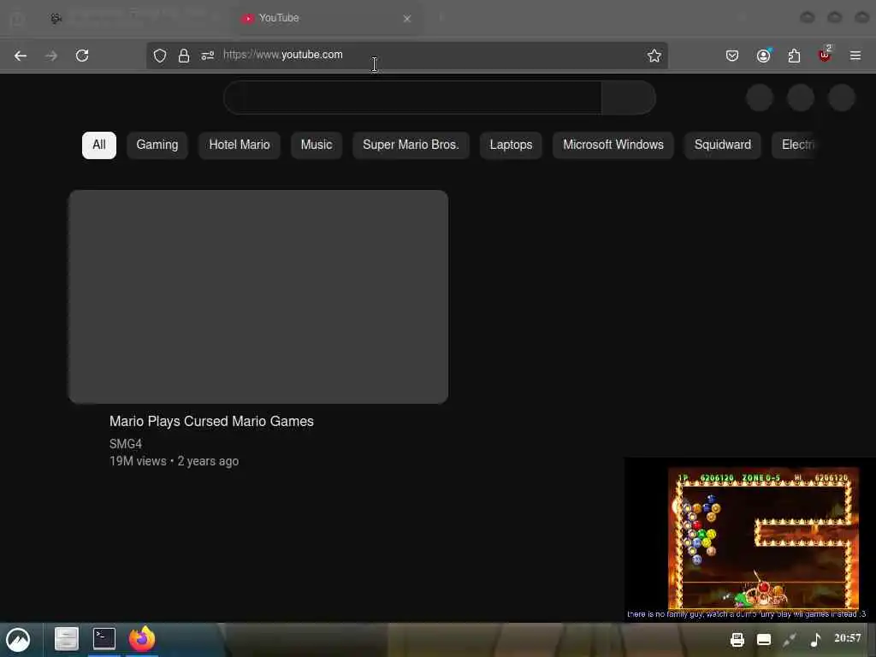The image size is (876, 657).
Task: Click the Firefox icon in taskbar
Action: (x=142, y=638)
